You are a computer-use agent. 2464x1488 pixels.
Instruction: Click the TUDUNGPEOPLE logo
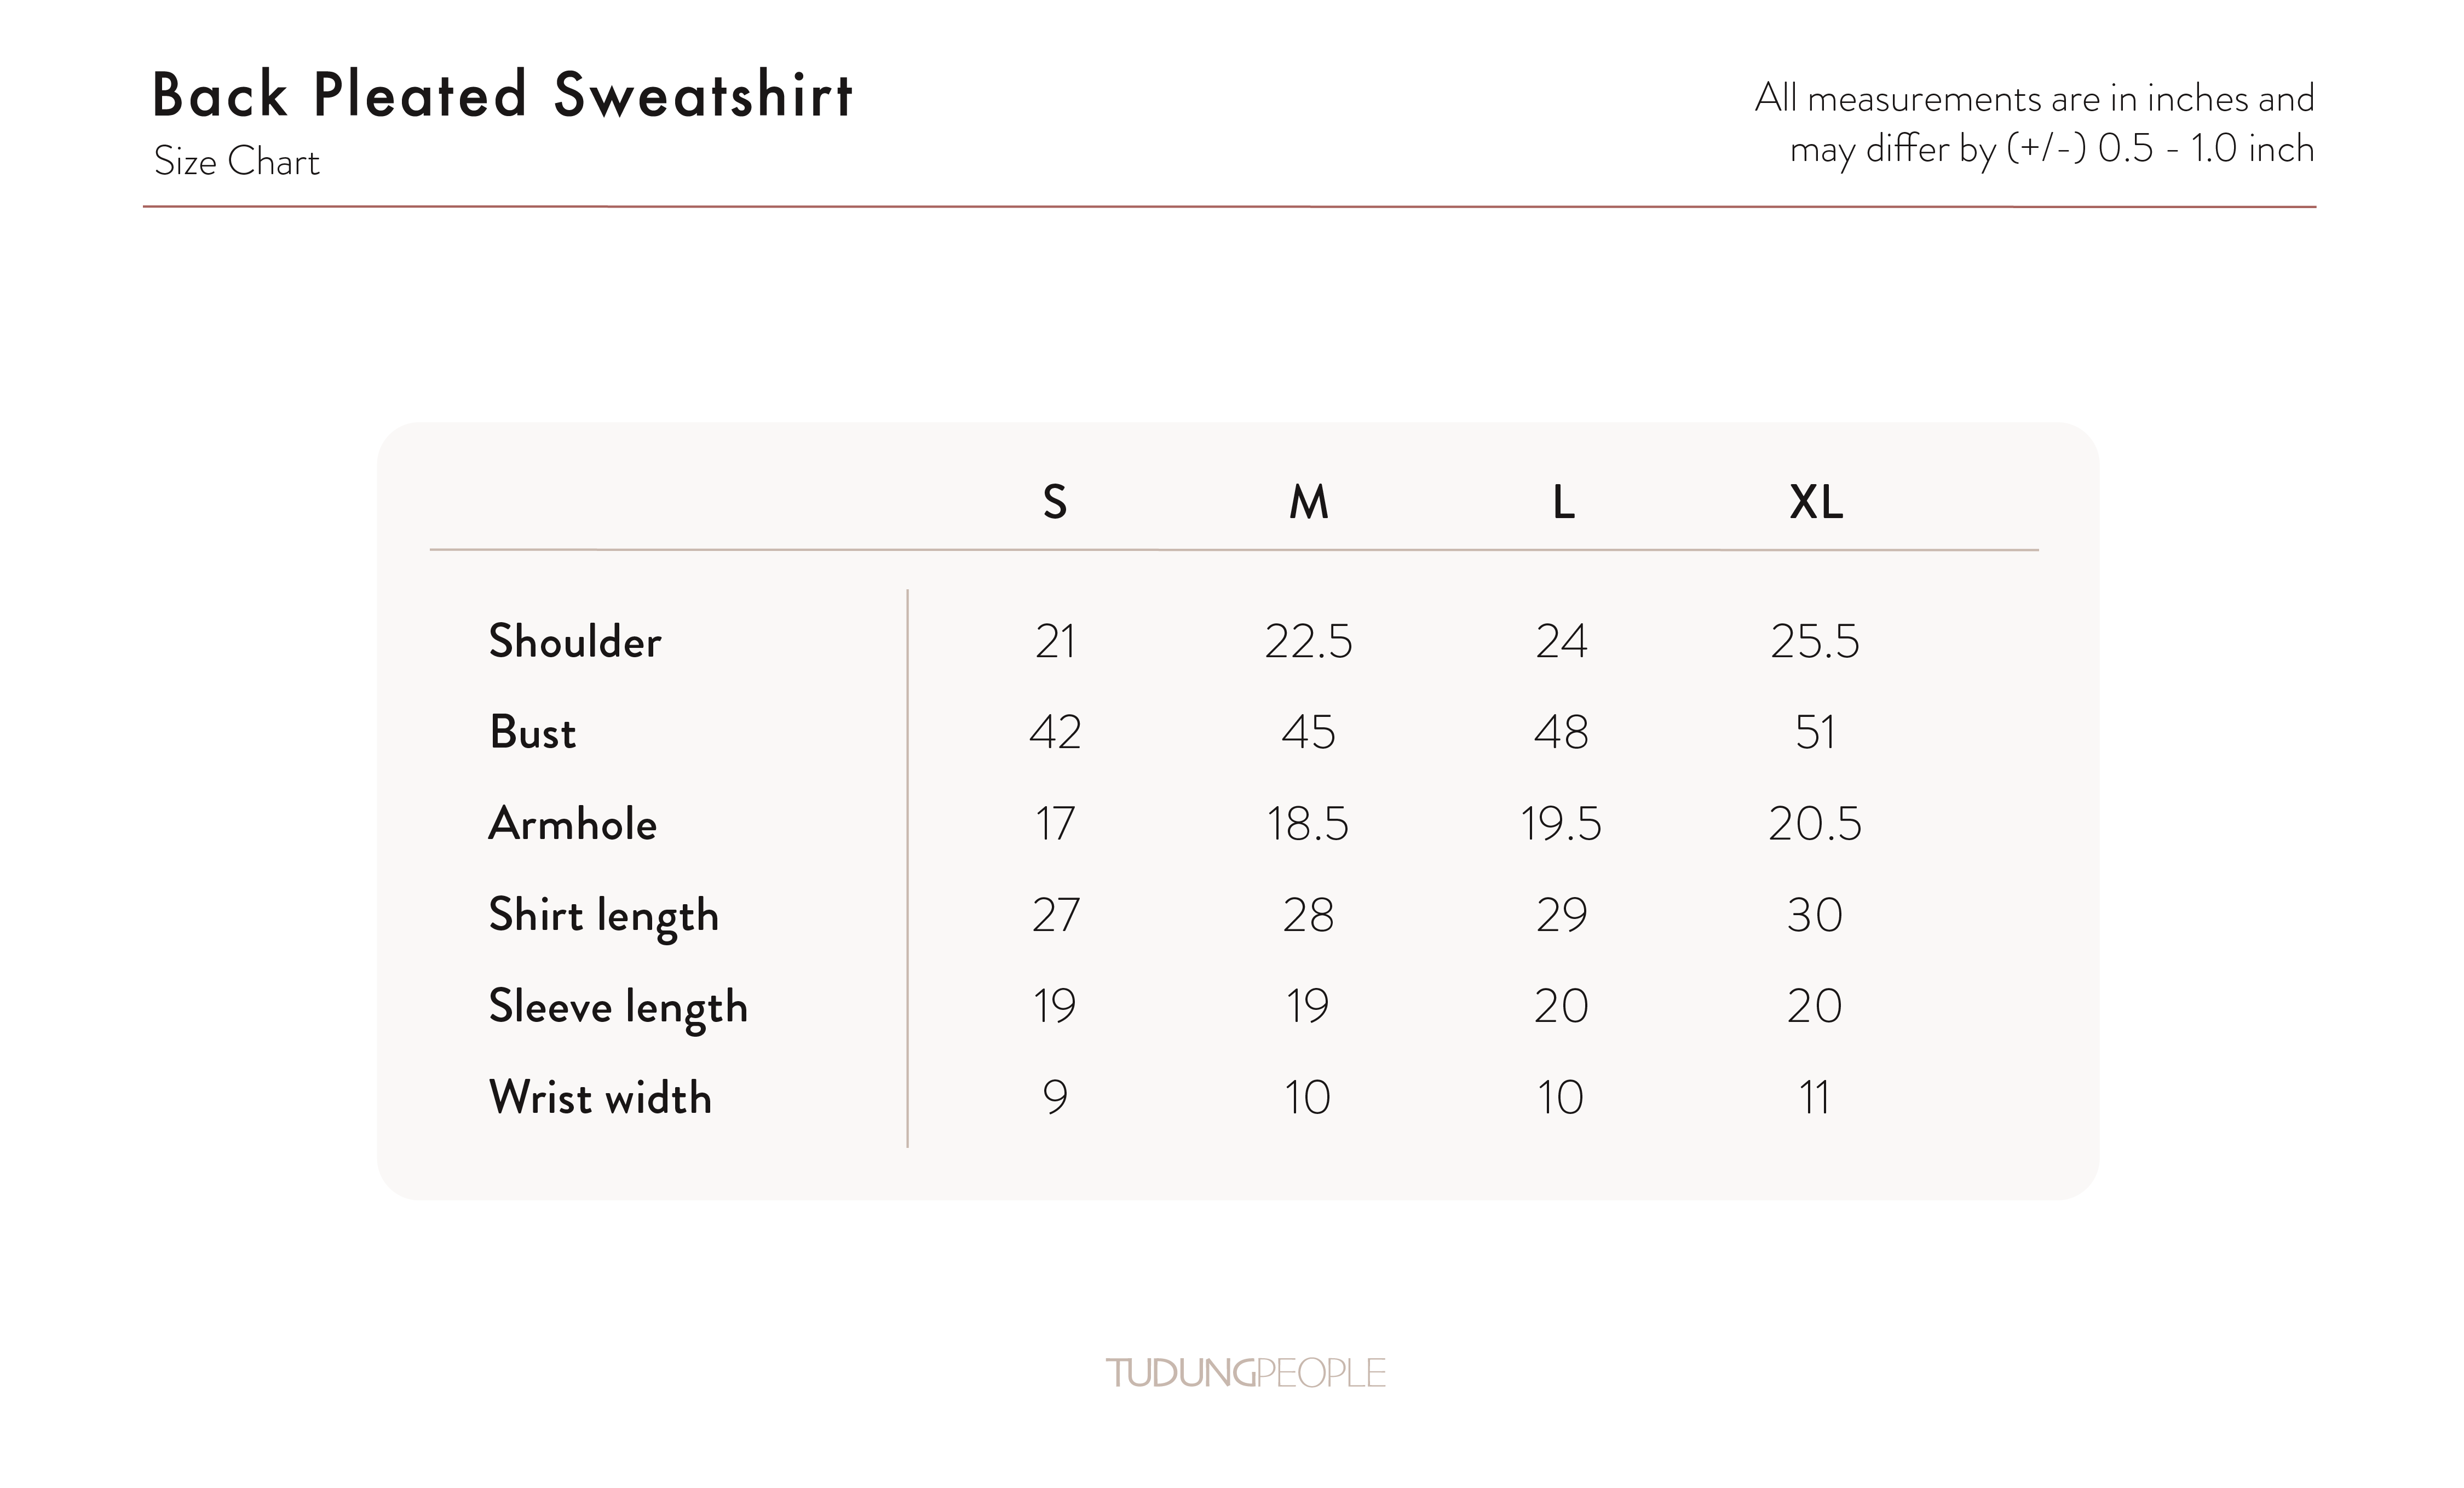[x=1245, y=1373]
